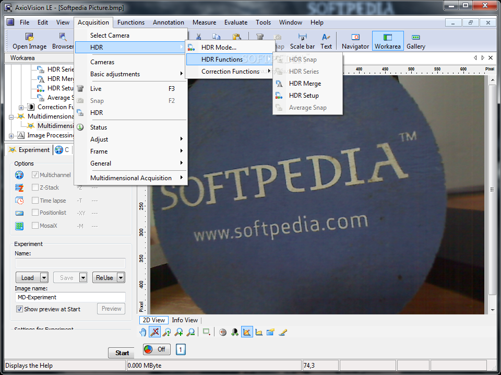Expand the Correction Functions tree node
This screenshot has width=501, height=375.
tap(21, 108)
